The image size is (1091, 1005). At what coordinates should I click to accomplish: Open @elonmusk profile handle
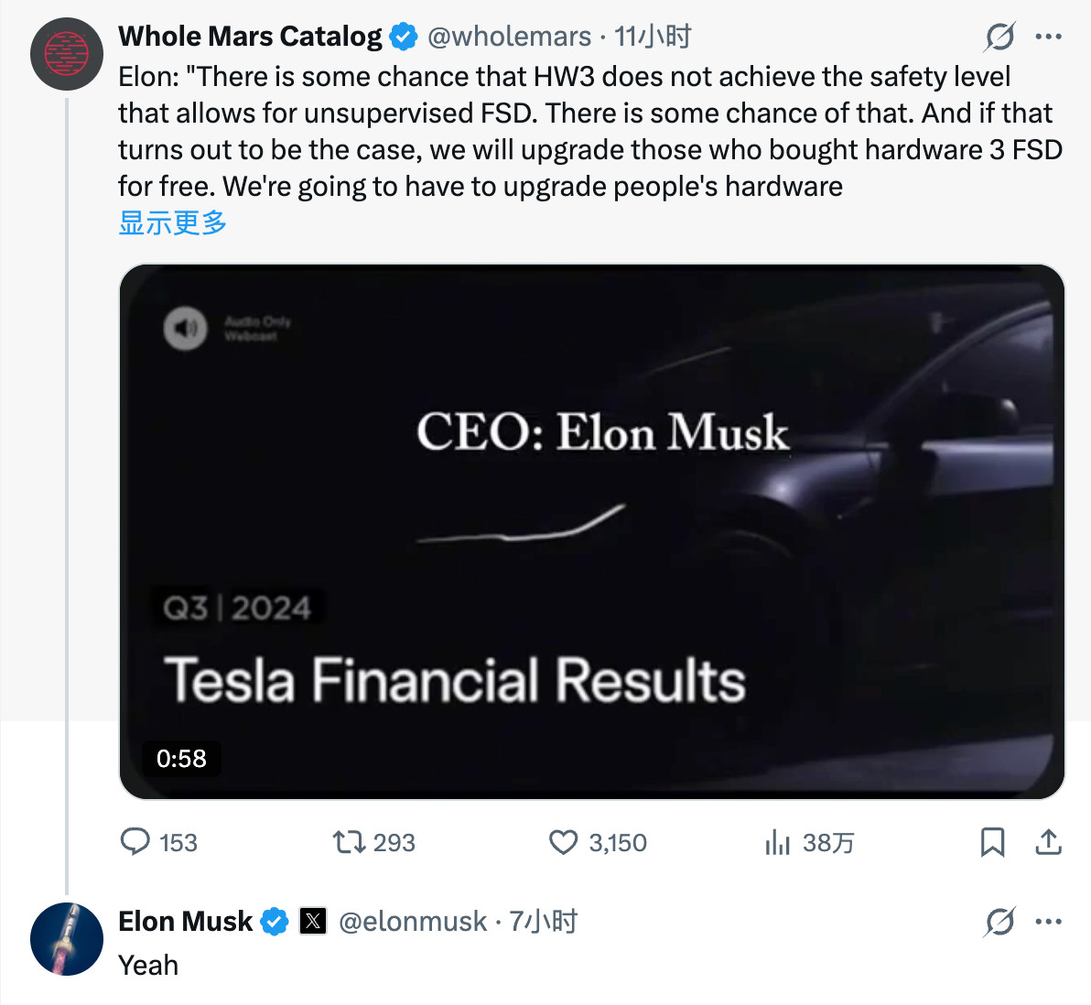413,923
